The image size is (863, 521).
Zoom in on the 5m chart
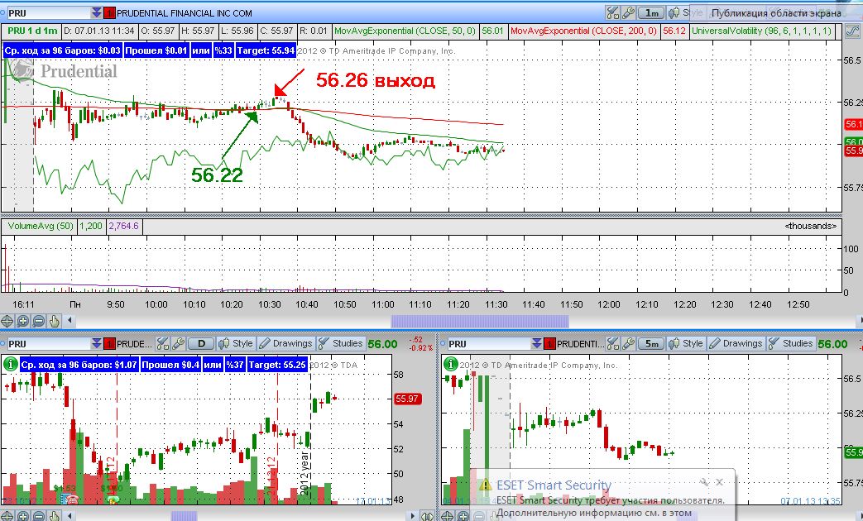click(463, 516)
